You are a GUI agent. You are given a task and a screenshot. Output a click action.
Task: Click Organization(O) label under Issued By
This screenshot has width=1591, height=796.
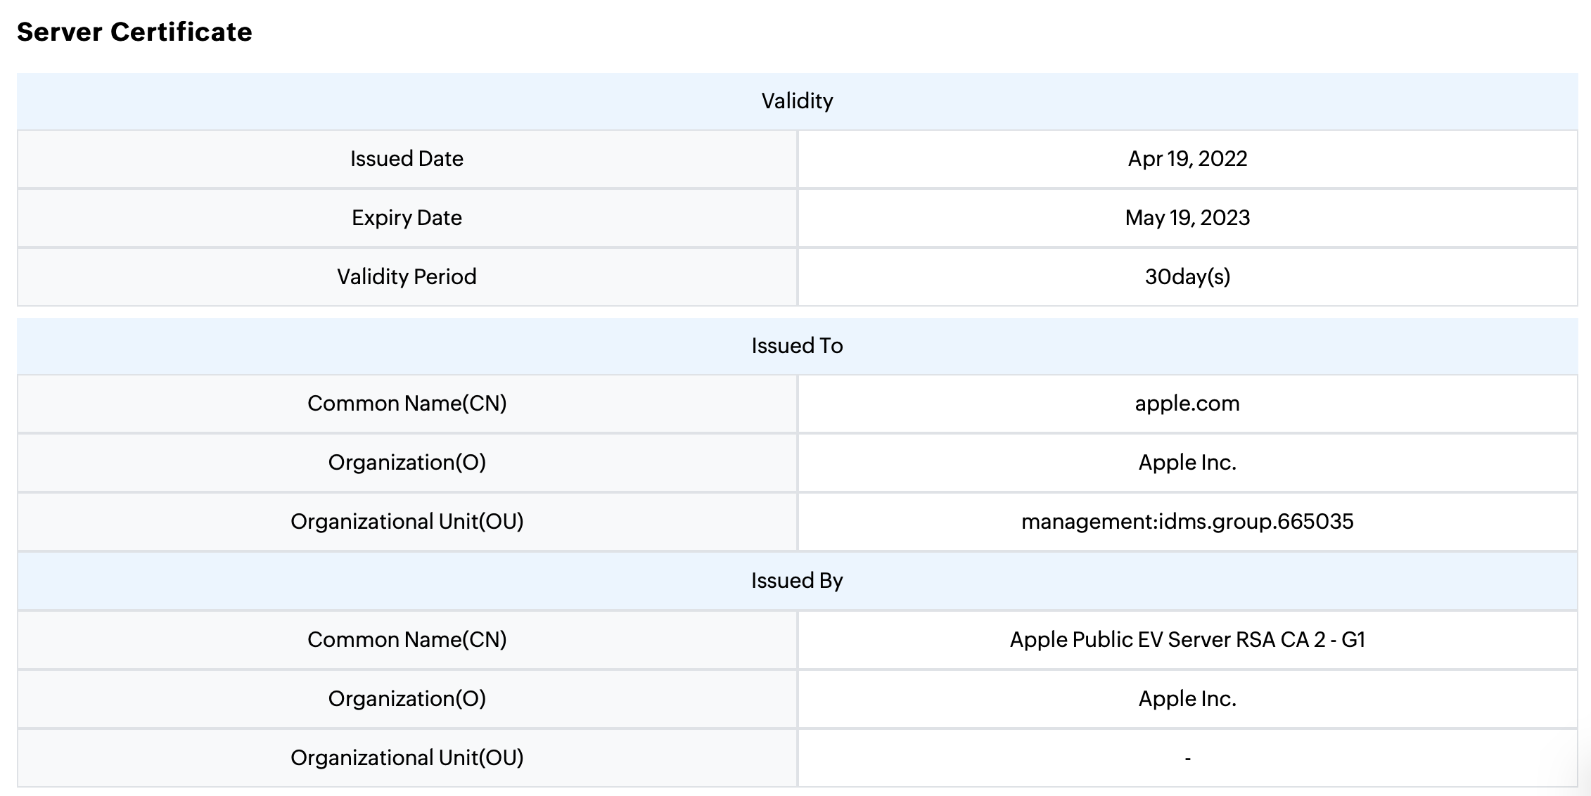pyautogui.click(x=407, y=699)
